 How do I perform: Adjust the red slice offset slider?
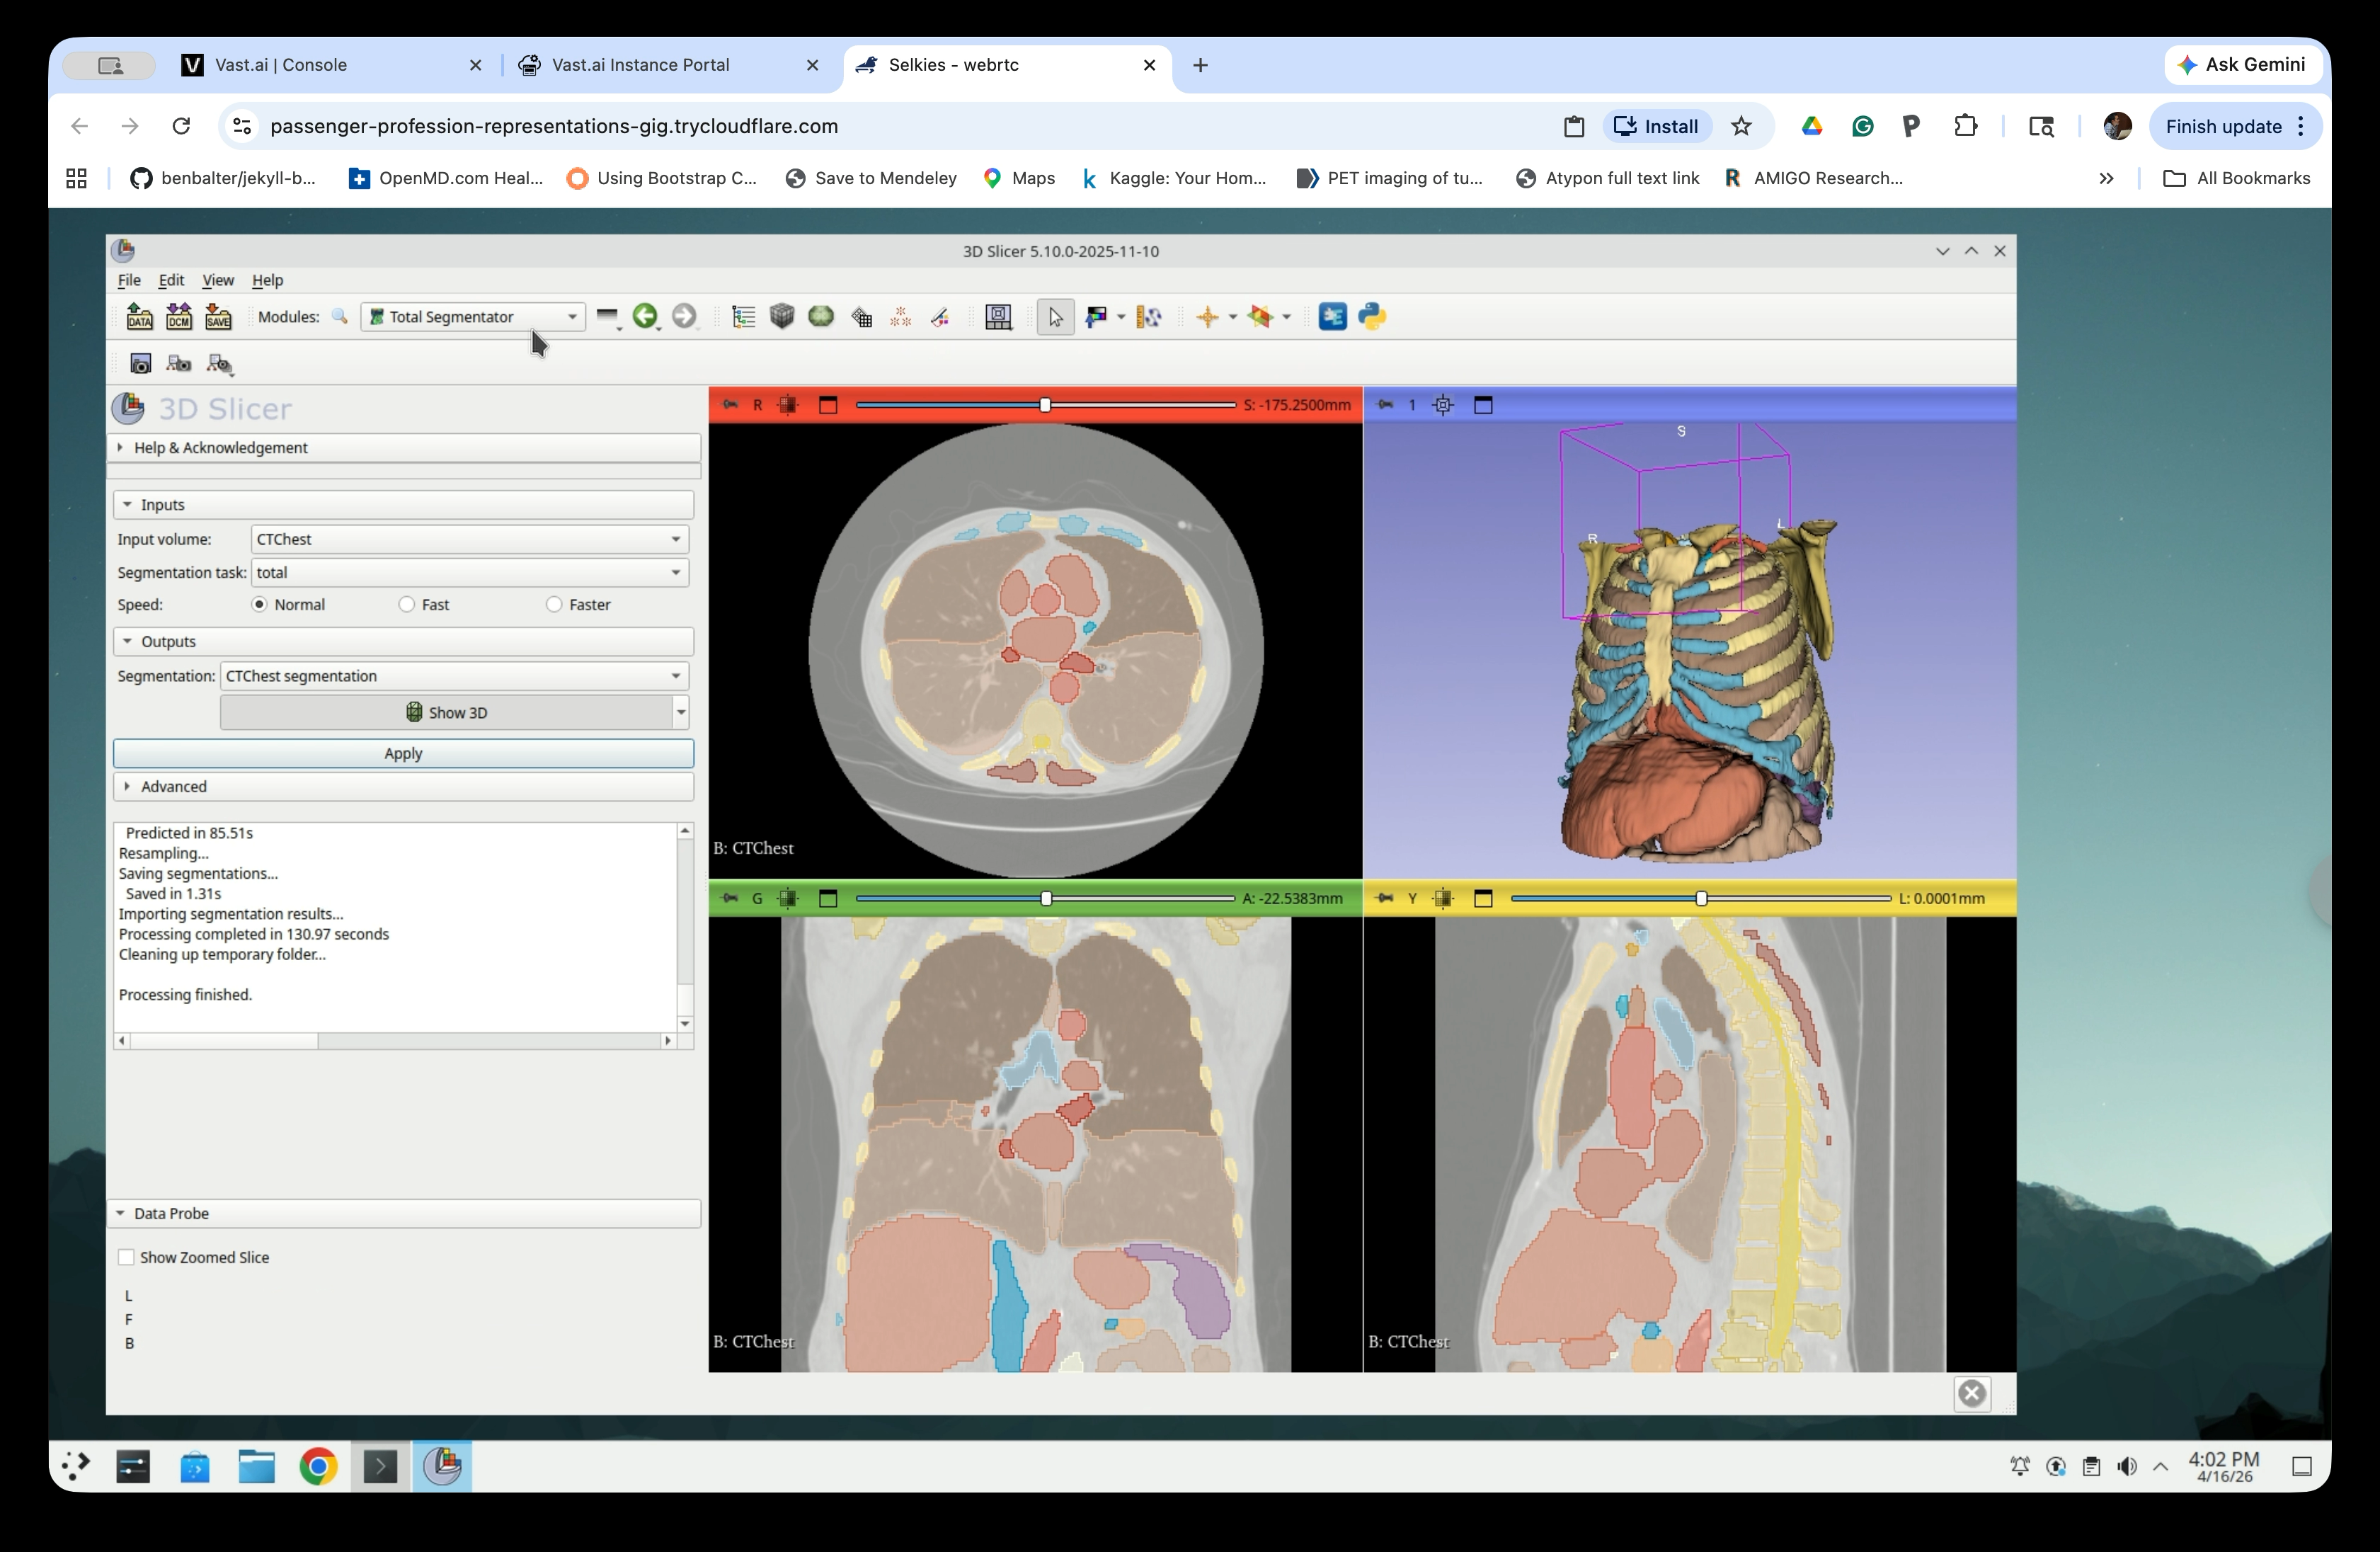click(x=1046, y=405)
